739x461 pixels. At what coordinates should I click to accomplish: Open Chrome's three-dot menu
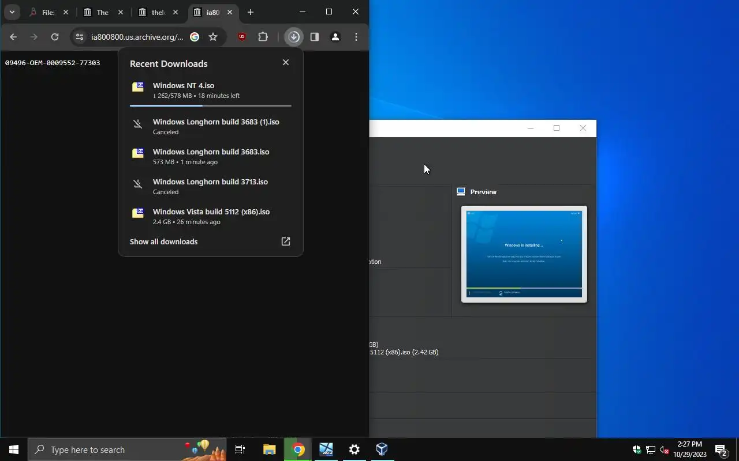pyautogui.click(x=356, y=37)
